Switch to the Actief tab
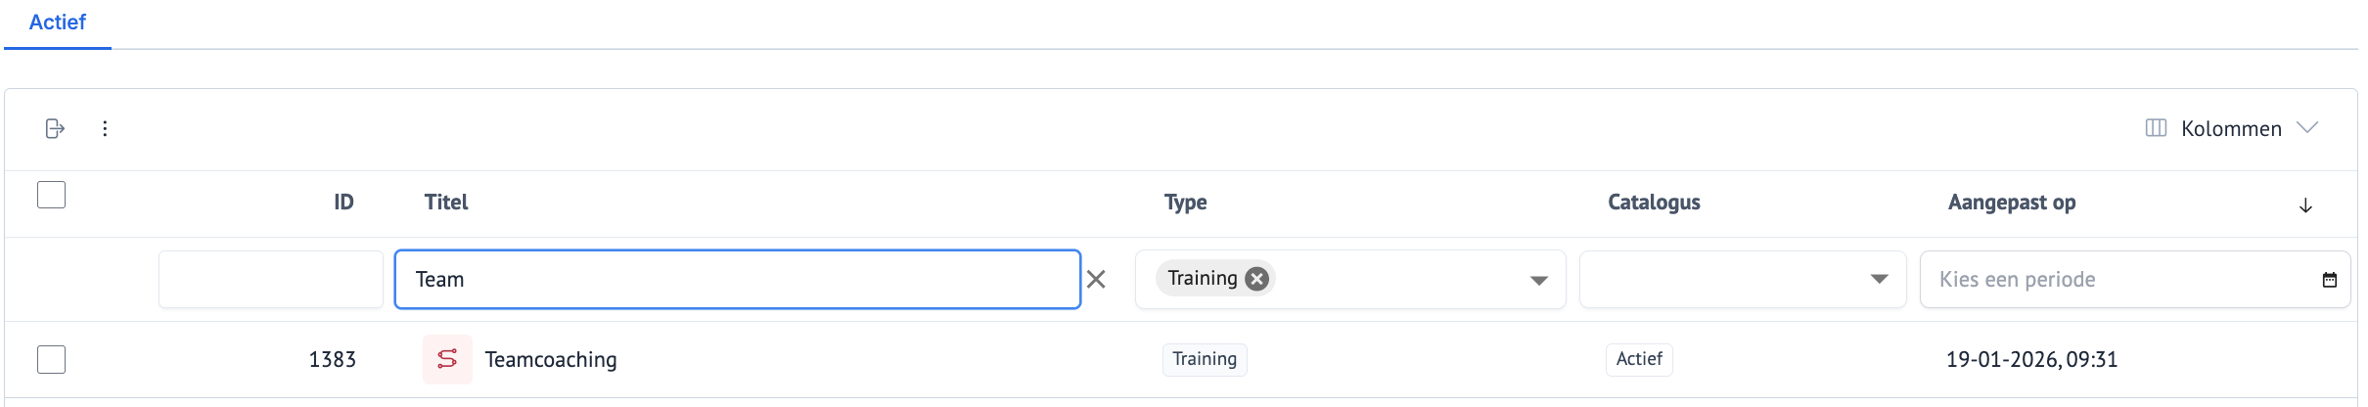Image resolution: width=2368 pixels, height=407 pixels. coord(58,23)
